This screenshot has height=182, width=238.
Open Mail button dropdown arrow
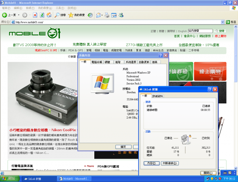[x=102, y=15]
